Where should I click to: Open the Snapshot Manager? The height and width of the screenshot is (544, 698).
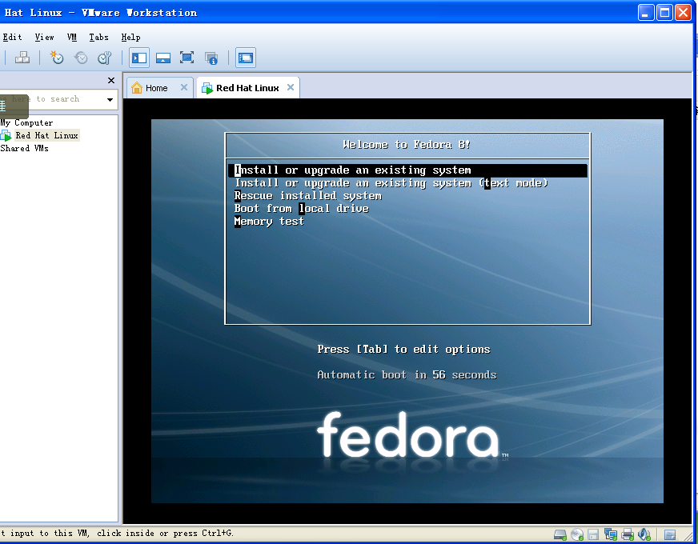[105, 58]
